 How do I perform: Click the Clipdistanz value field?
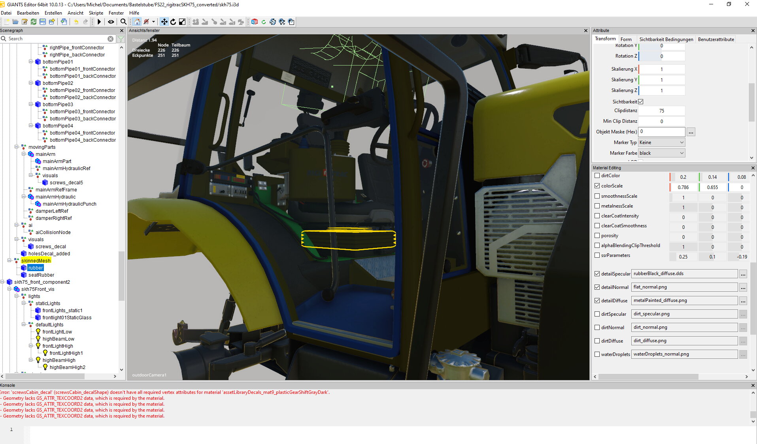click(x=662, y=111)
